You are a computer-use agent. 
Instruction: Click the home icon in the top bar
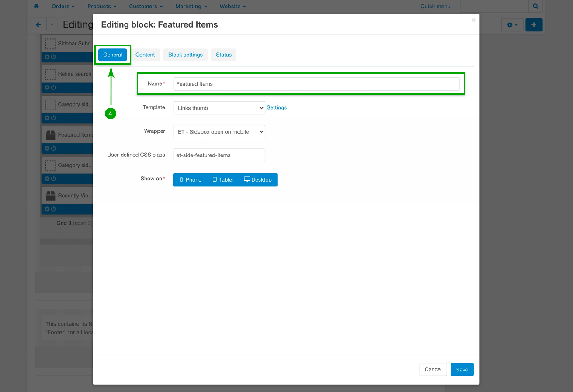pos(36,7)
